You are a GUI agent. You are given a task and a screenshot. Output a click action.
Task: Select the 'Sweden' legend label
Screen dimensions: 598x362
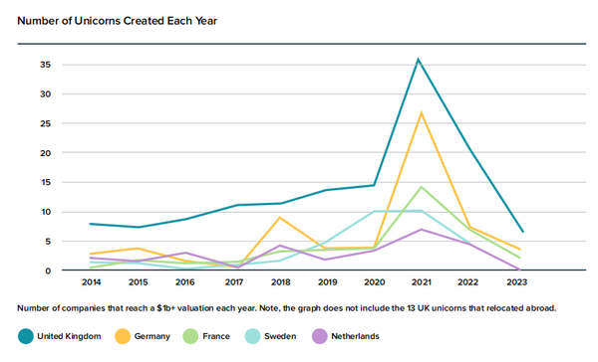coord(280,336)
